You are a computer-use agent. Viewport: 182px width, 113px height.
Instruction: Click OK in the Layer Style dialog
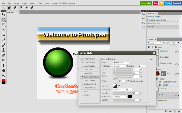[151, 60]
